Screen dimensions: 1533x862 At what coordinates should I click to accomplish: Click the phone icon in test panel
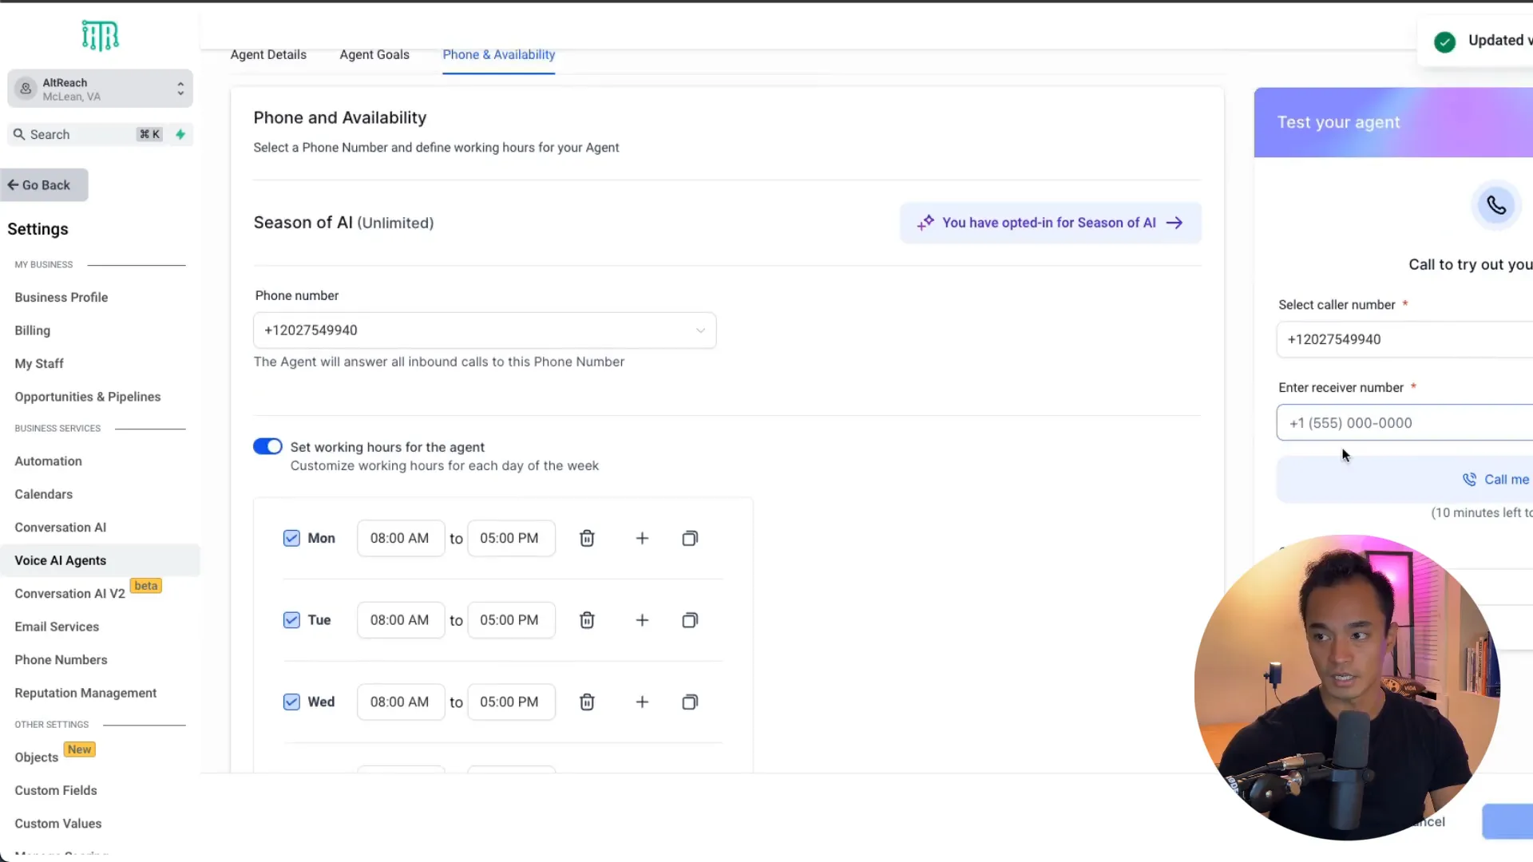tap(1495, 206)
